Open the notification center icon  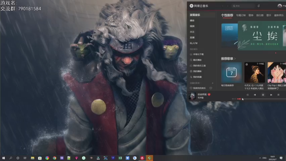tap(281, 158)
